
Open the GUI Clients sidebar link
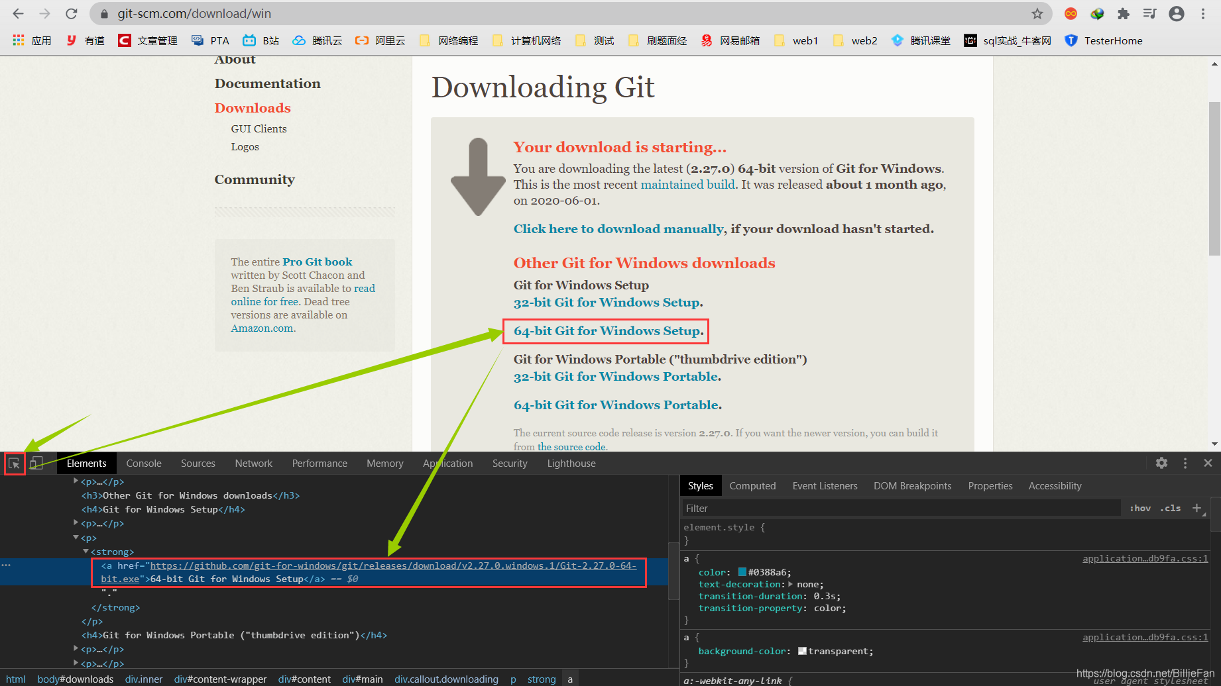click(259, 128)
